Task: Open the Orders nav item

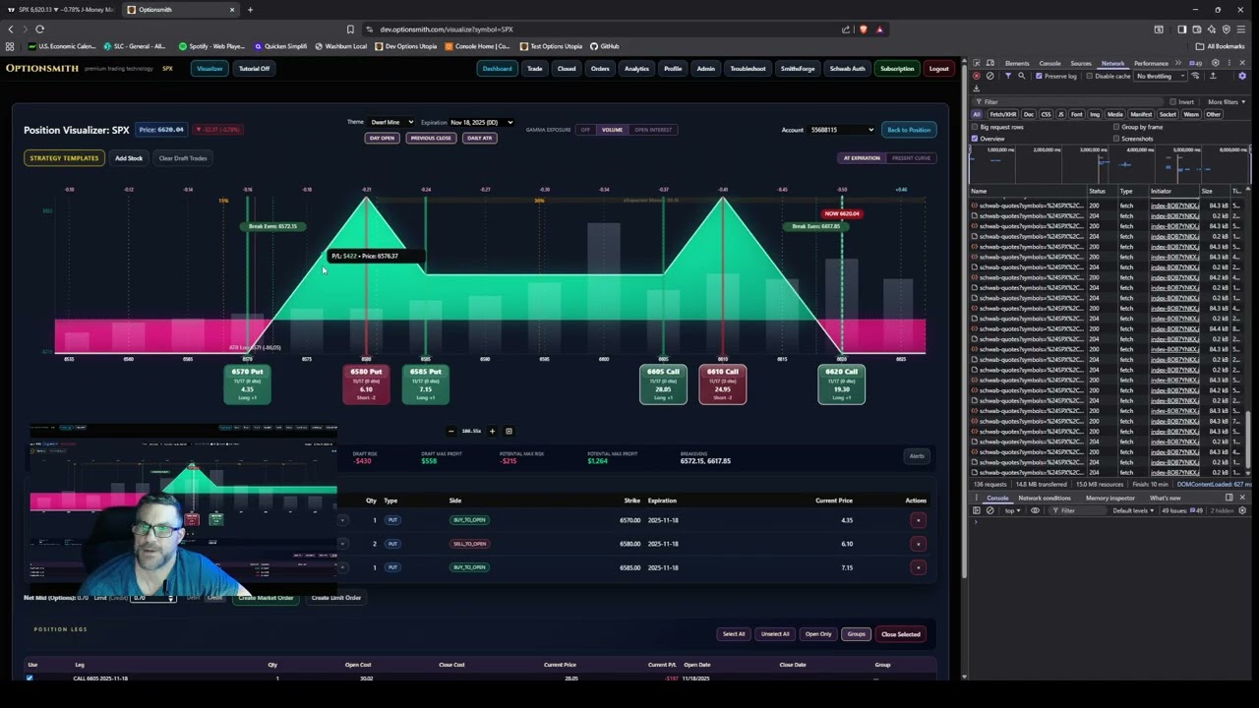Action: point(600,69)
